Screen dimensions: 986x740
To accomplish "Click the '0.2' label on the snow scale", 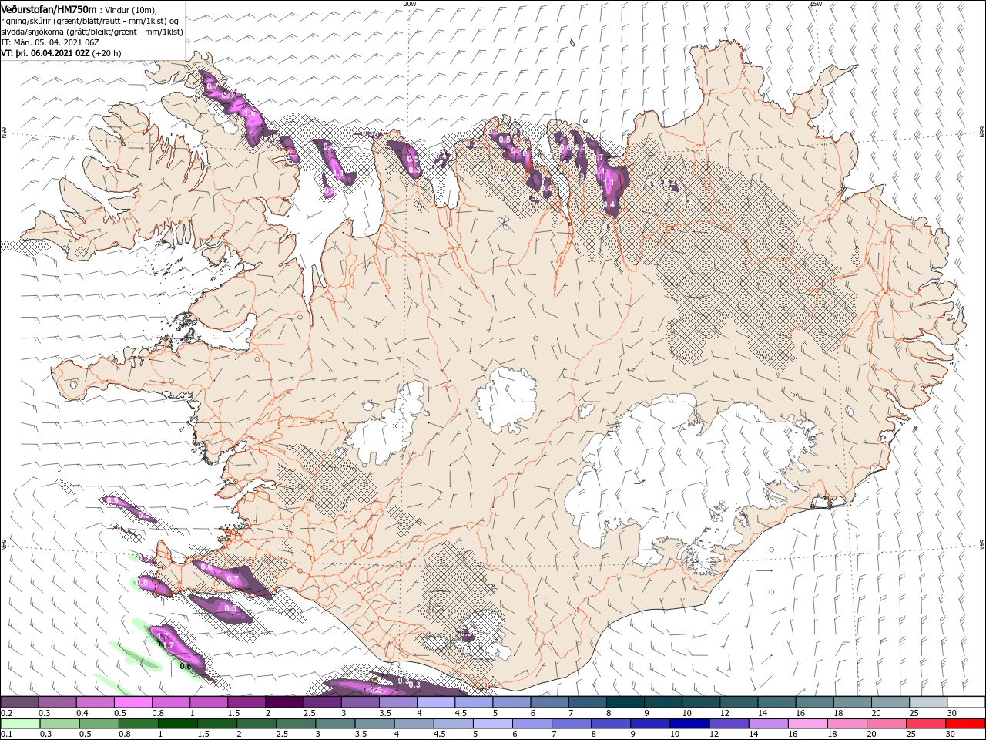I will [x=6, y=713].
